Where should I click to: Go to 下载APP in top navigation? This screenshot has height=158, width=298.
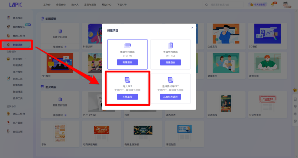pos(121,5)
